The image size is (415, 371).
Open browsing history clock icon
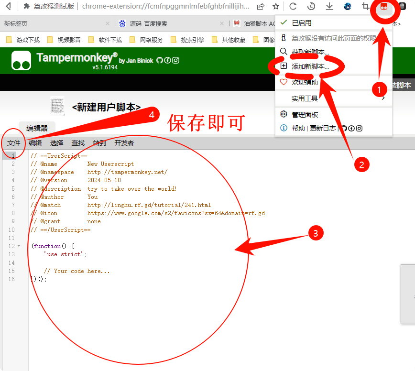click(x=311, y=6)
